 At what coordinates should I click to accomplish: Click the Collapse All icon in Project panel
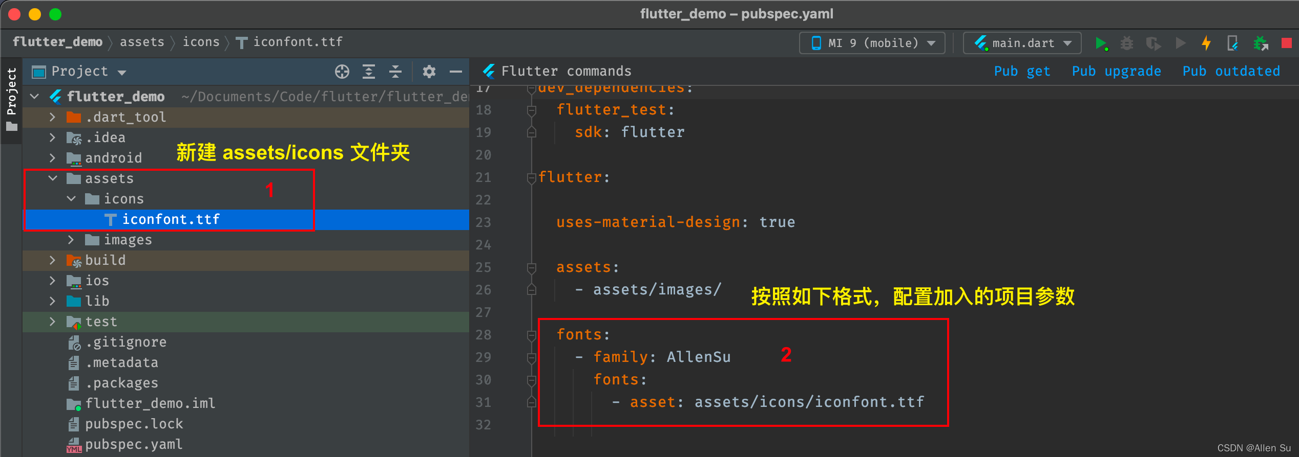[395, 72]
